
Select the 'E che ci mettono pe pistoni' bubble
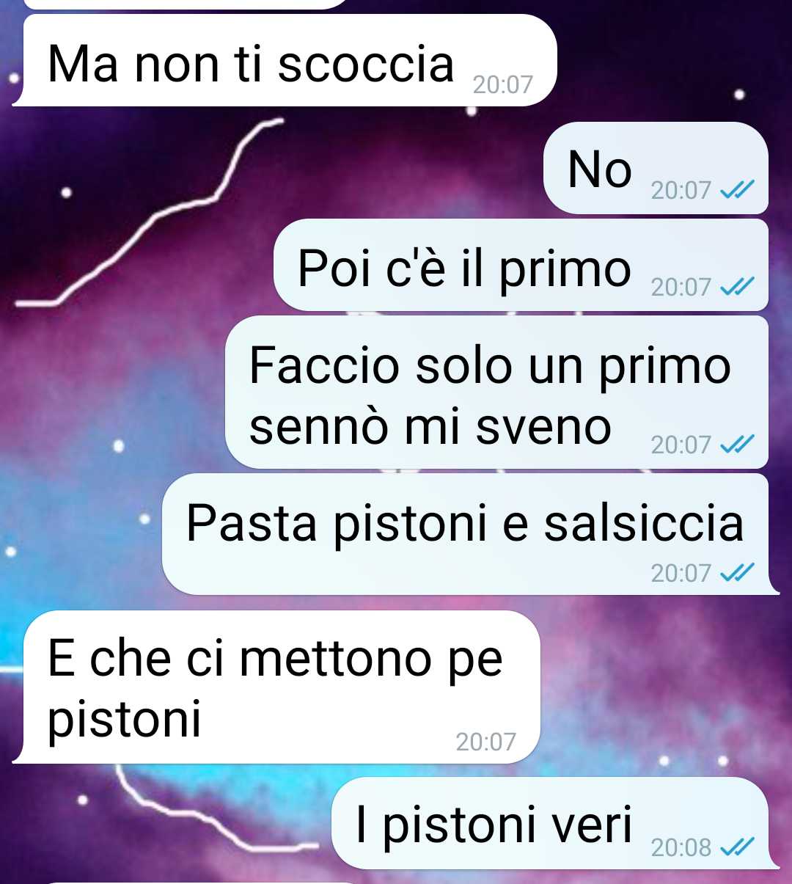tap(277, 687)
